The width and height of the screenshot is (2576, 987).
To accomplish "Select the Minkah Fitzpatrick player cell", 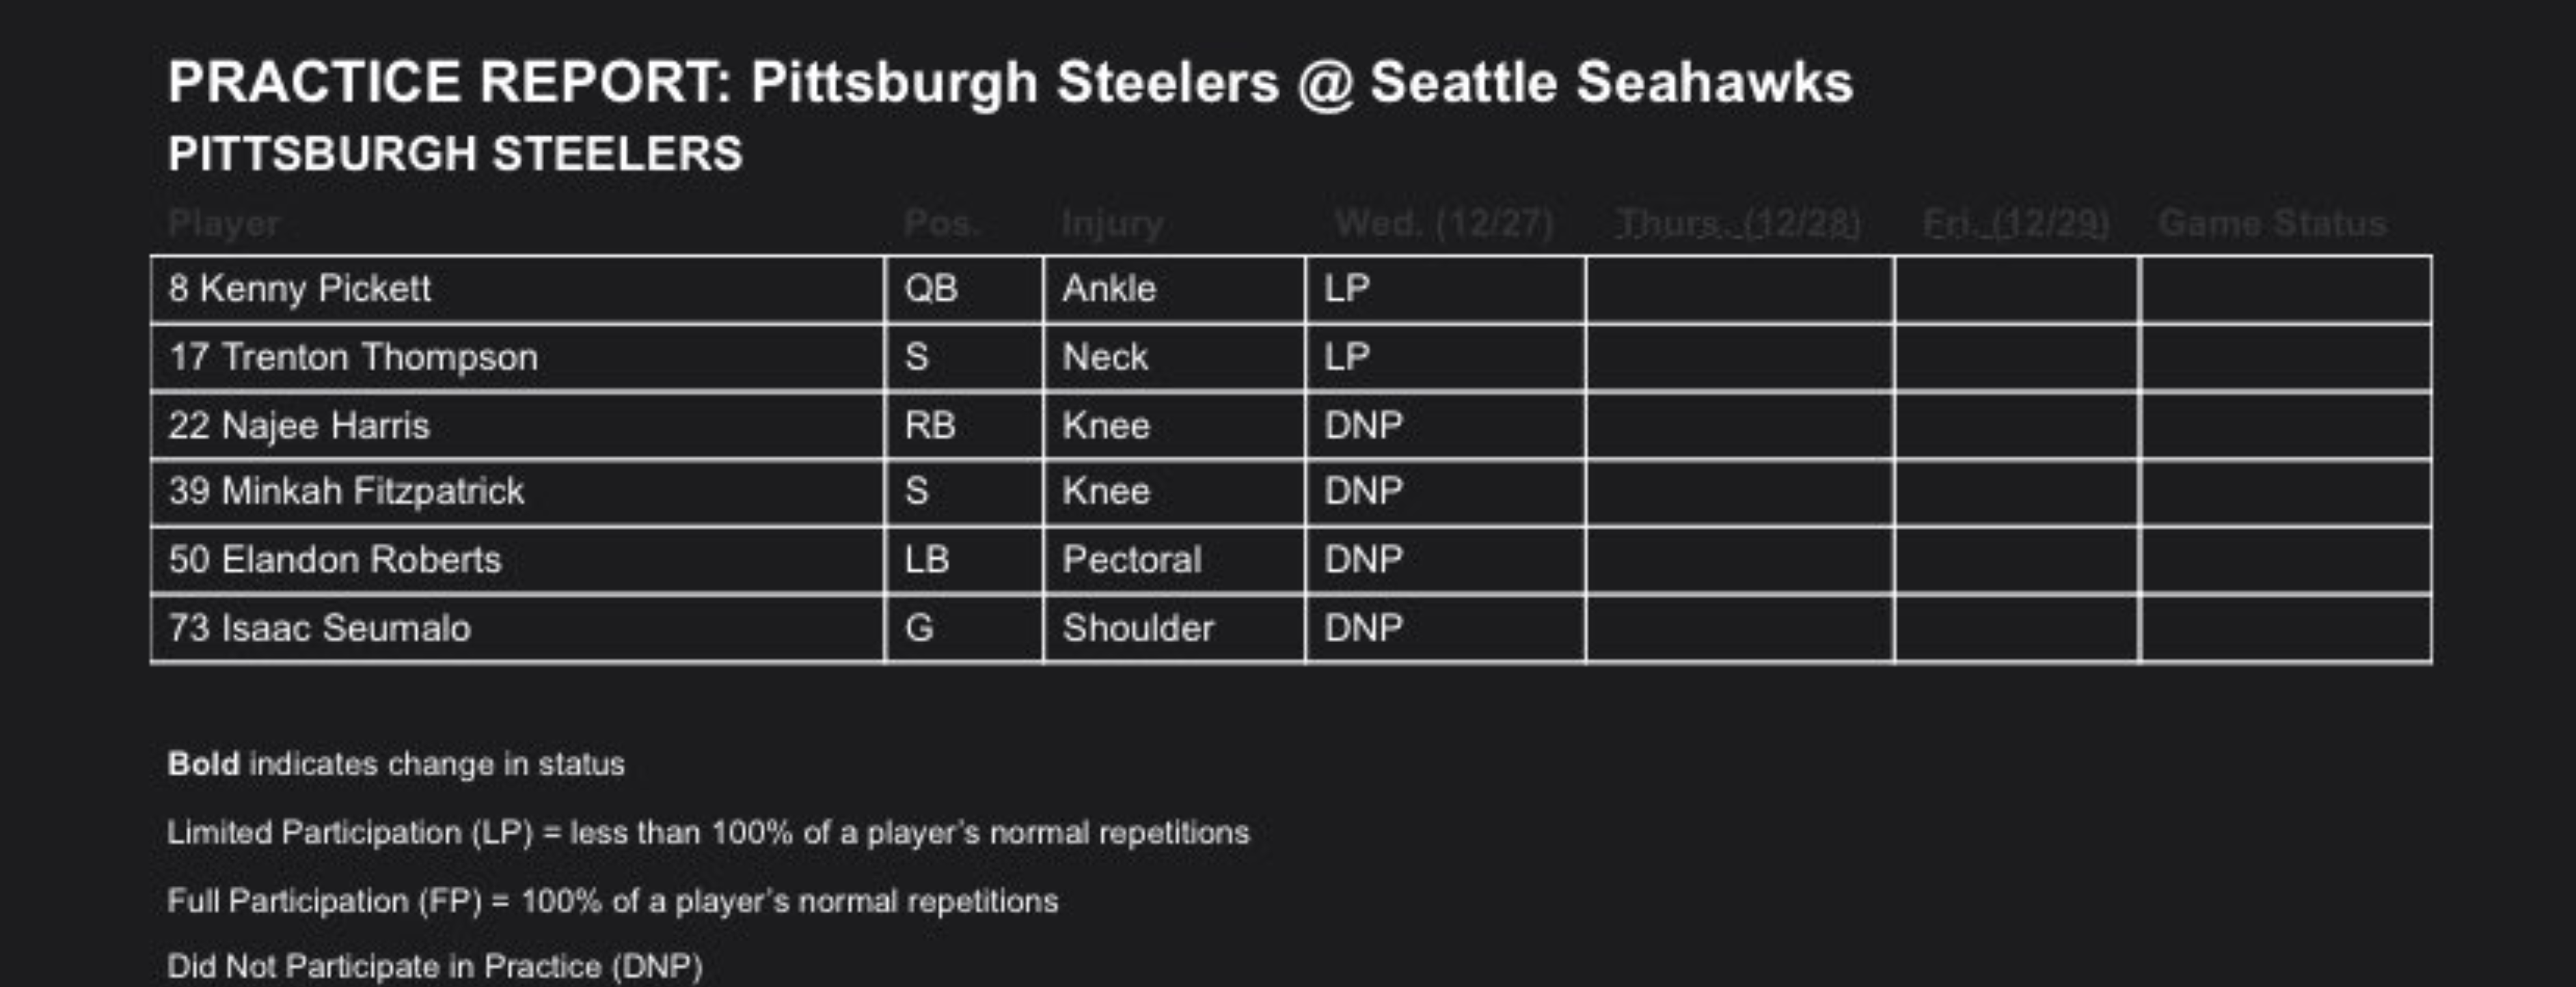I will [346, 492].
